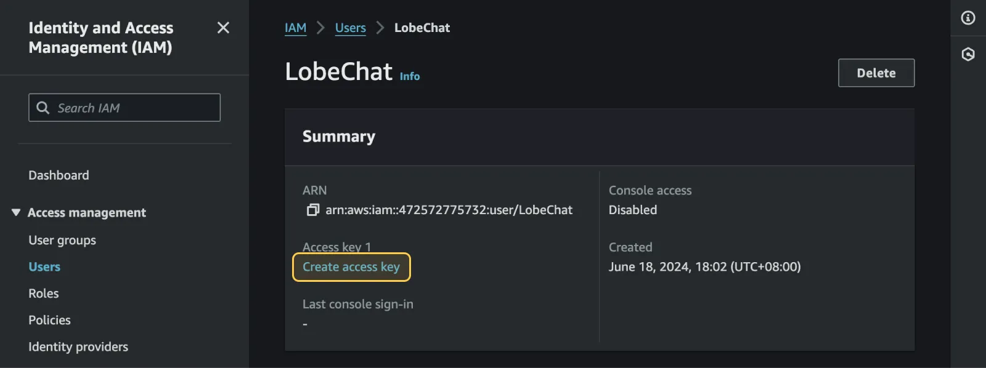Copy the ARN using the copy icon
Image resolution: width=986 pixels, height=368 pixels.
[313, 210]
